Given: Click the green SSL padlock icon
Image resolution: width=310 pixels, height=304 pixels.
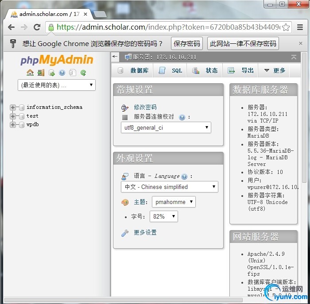Looking at the screenshot, I should point(51,27).
